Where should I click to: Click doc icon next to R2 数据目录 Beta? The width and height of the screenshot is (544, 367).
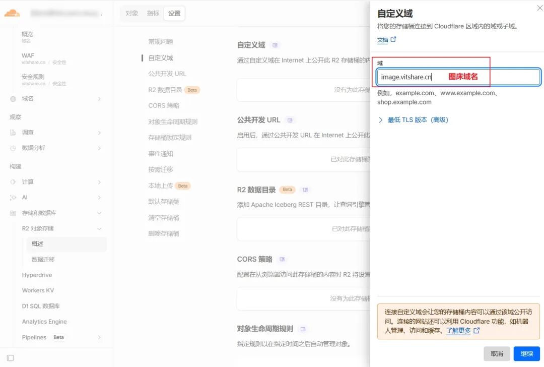pyautogui.click(x=305, y=190)
